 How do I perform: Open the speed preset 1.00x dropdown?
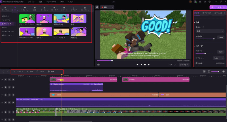218,58
